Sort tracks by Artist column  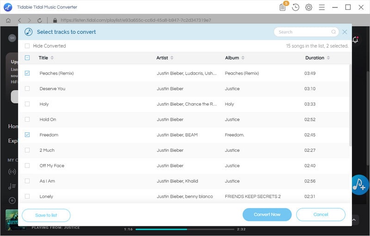172,58
